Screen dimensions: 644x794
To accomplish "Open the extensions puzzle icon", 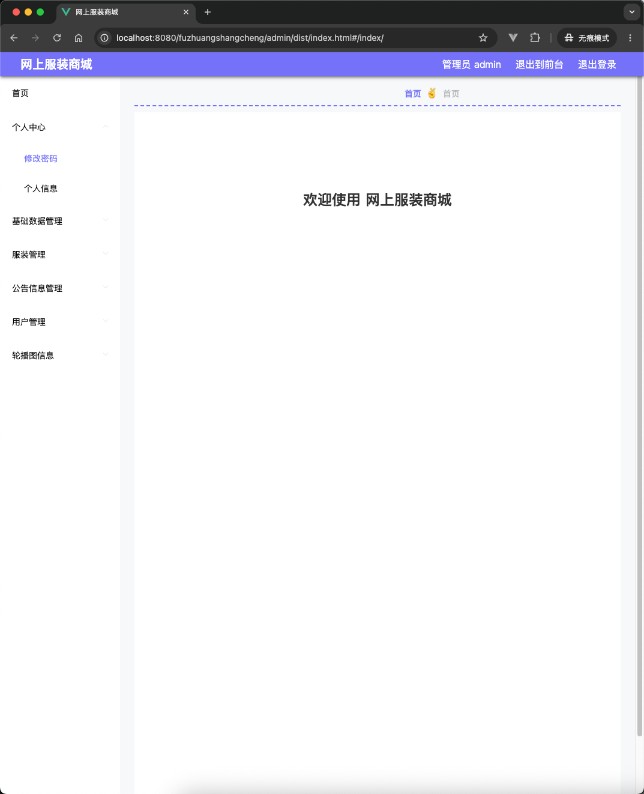I will point(535,38).
